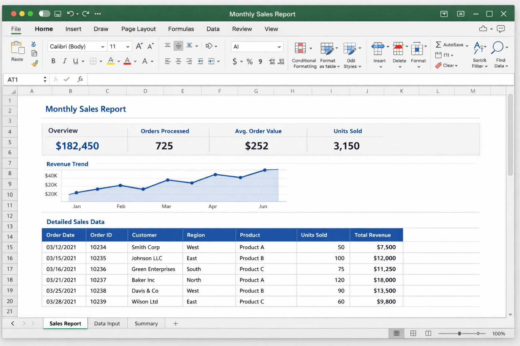Click the Clear button in ribbon
520x346 pixels.
(447, 66)
